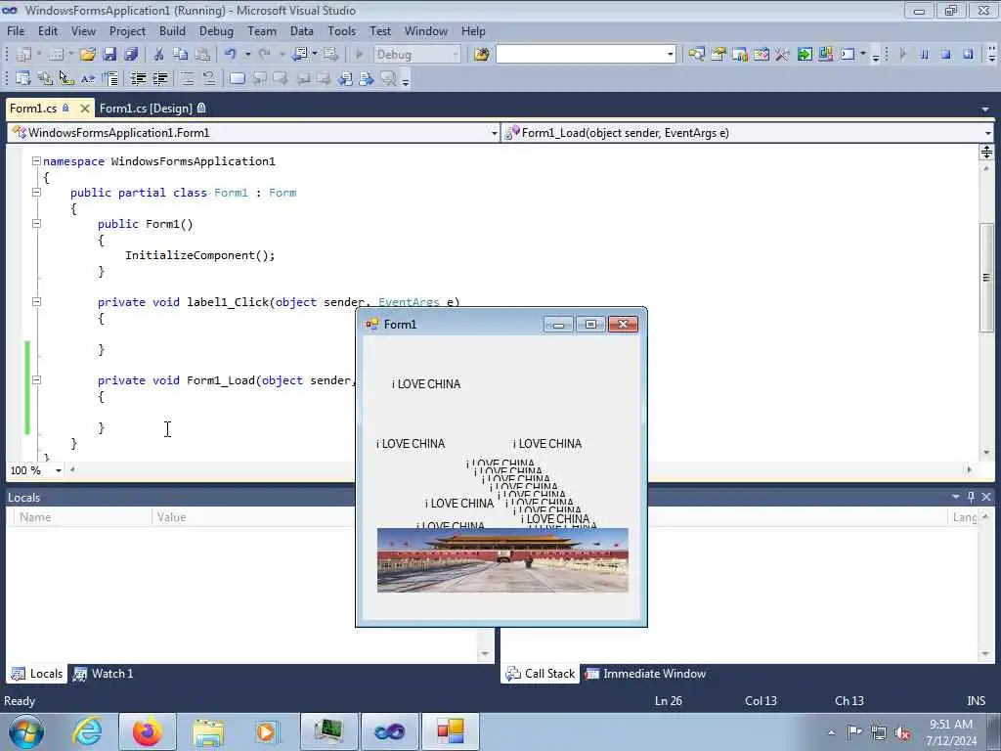Click the Name column header in Locals
Screen dimensions: 1001x751
tap(35, 516)
